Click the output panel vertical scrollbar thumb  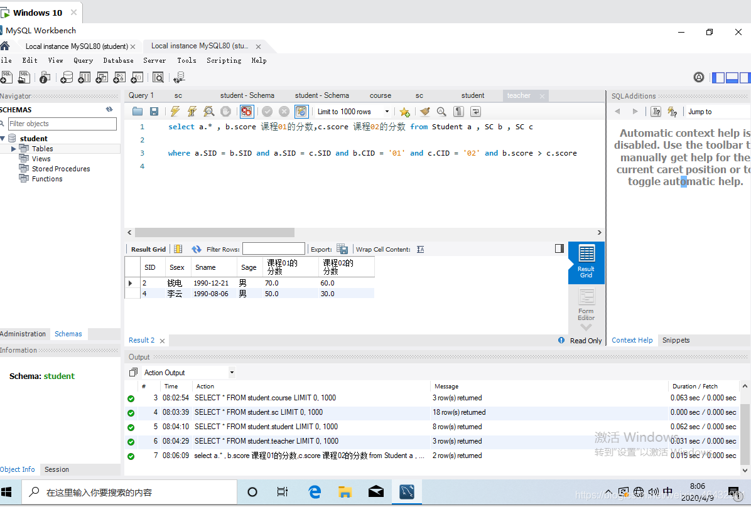pos(745,434)
